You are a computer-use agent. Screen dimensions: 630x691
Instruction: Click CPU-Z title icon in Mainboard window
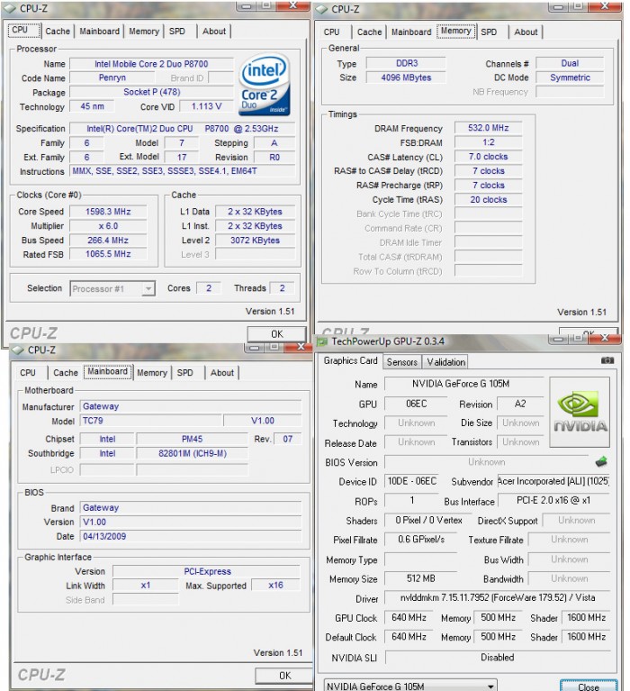pos(18,350)
